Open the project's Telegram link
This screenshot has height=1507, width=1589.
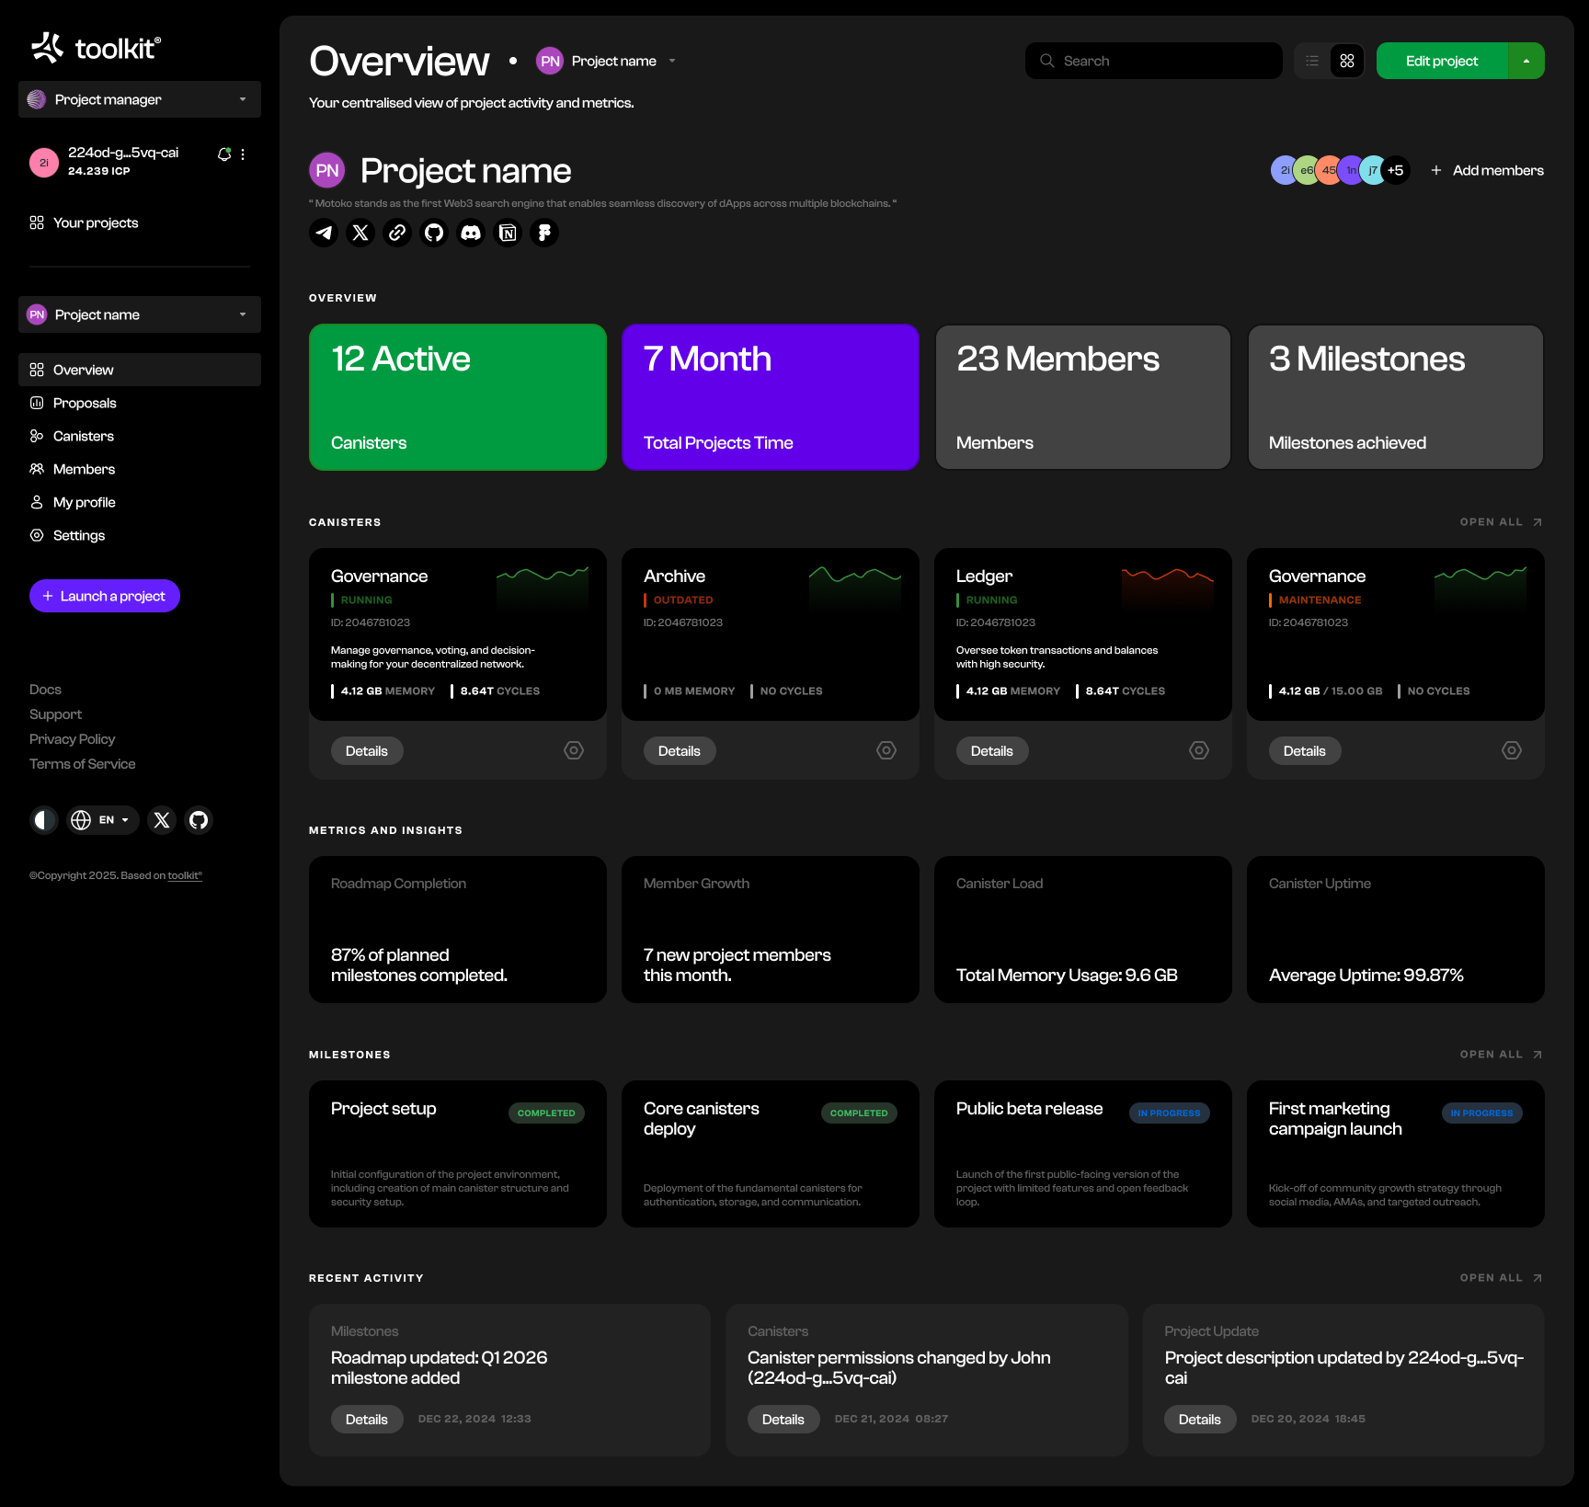point(324,233)
